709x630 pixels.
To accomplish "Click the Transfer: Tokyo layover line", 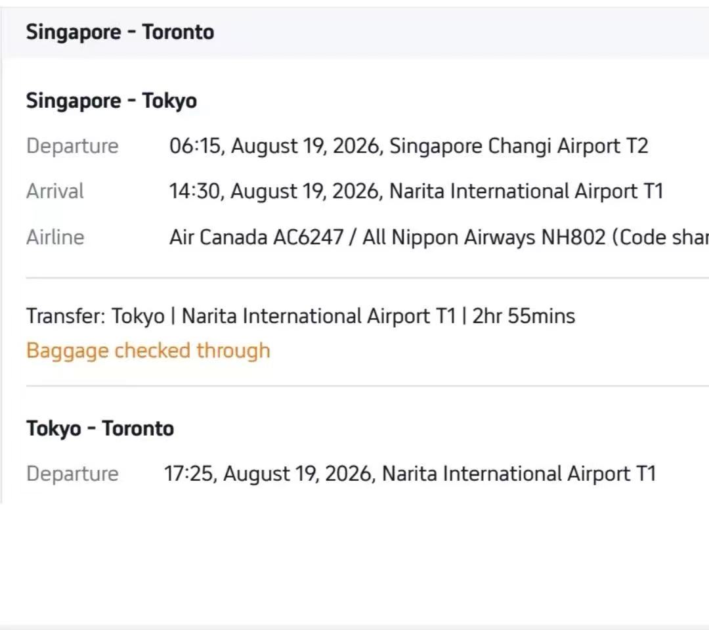I will click(301, 316).
